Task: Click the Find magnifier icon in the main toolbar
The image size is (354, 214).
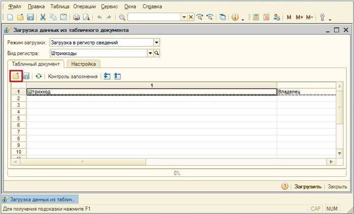Action: [x=122, y=18]
